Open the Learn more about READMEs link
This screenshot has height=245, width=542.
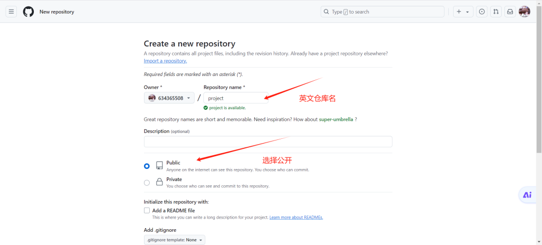point(296,217)
